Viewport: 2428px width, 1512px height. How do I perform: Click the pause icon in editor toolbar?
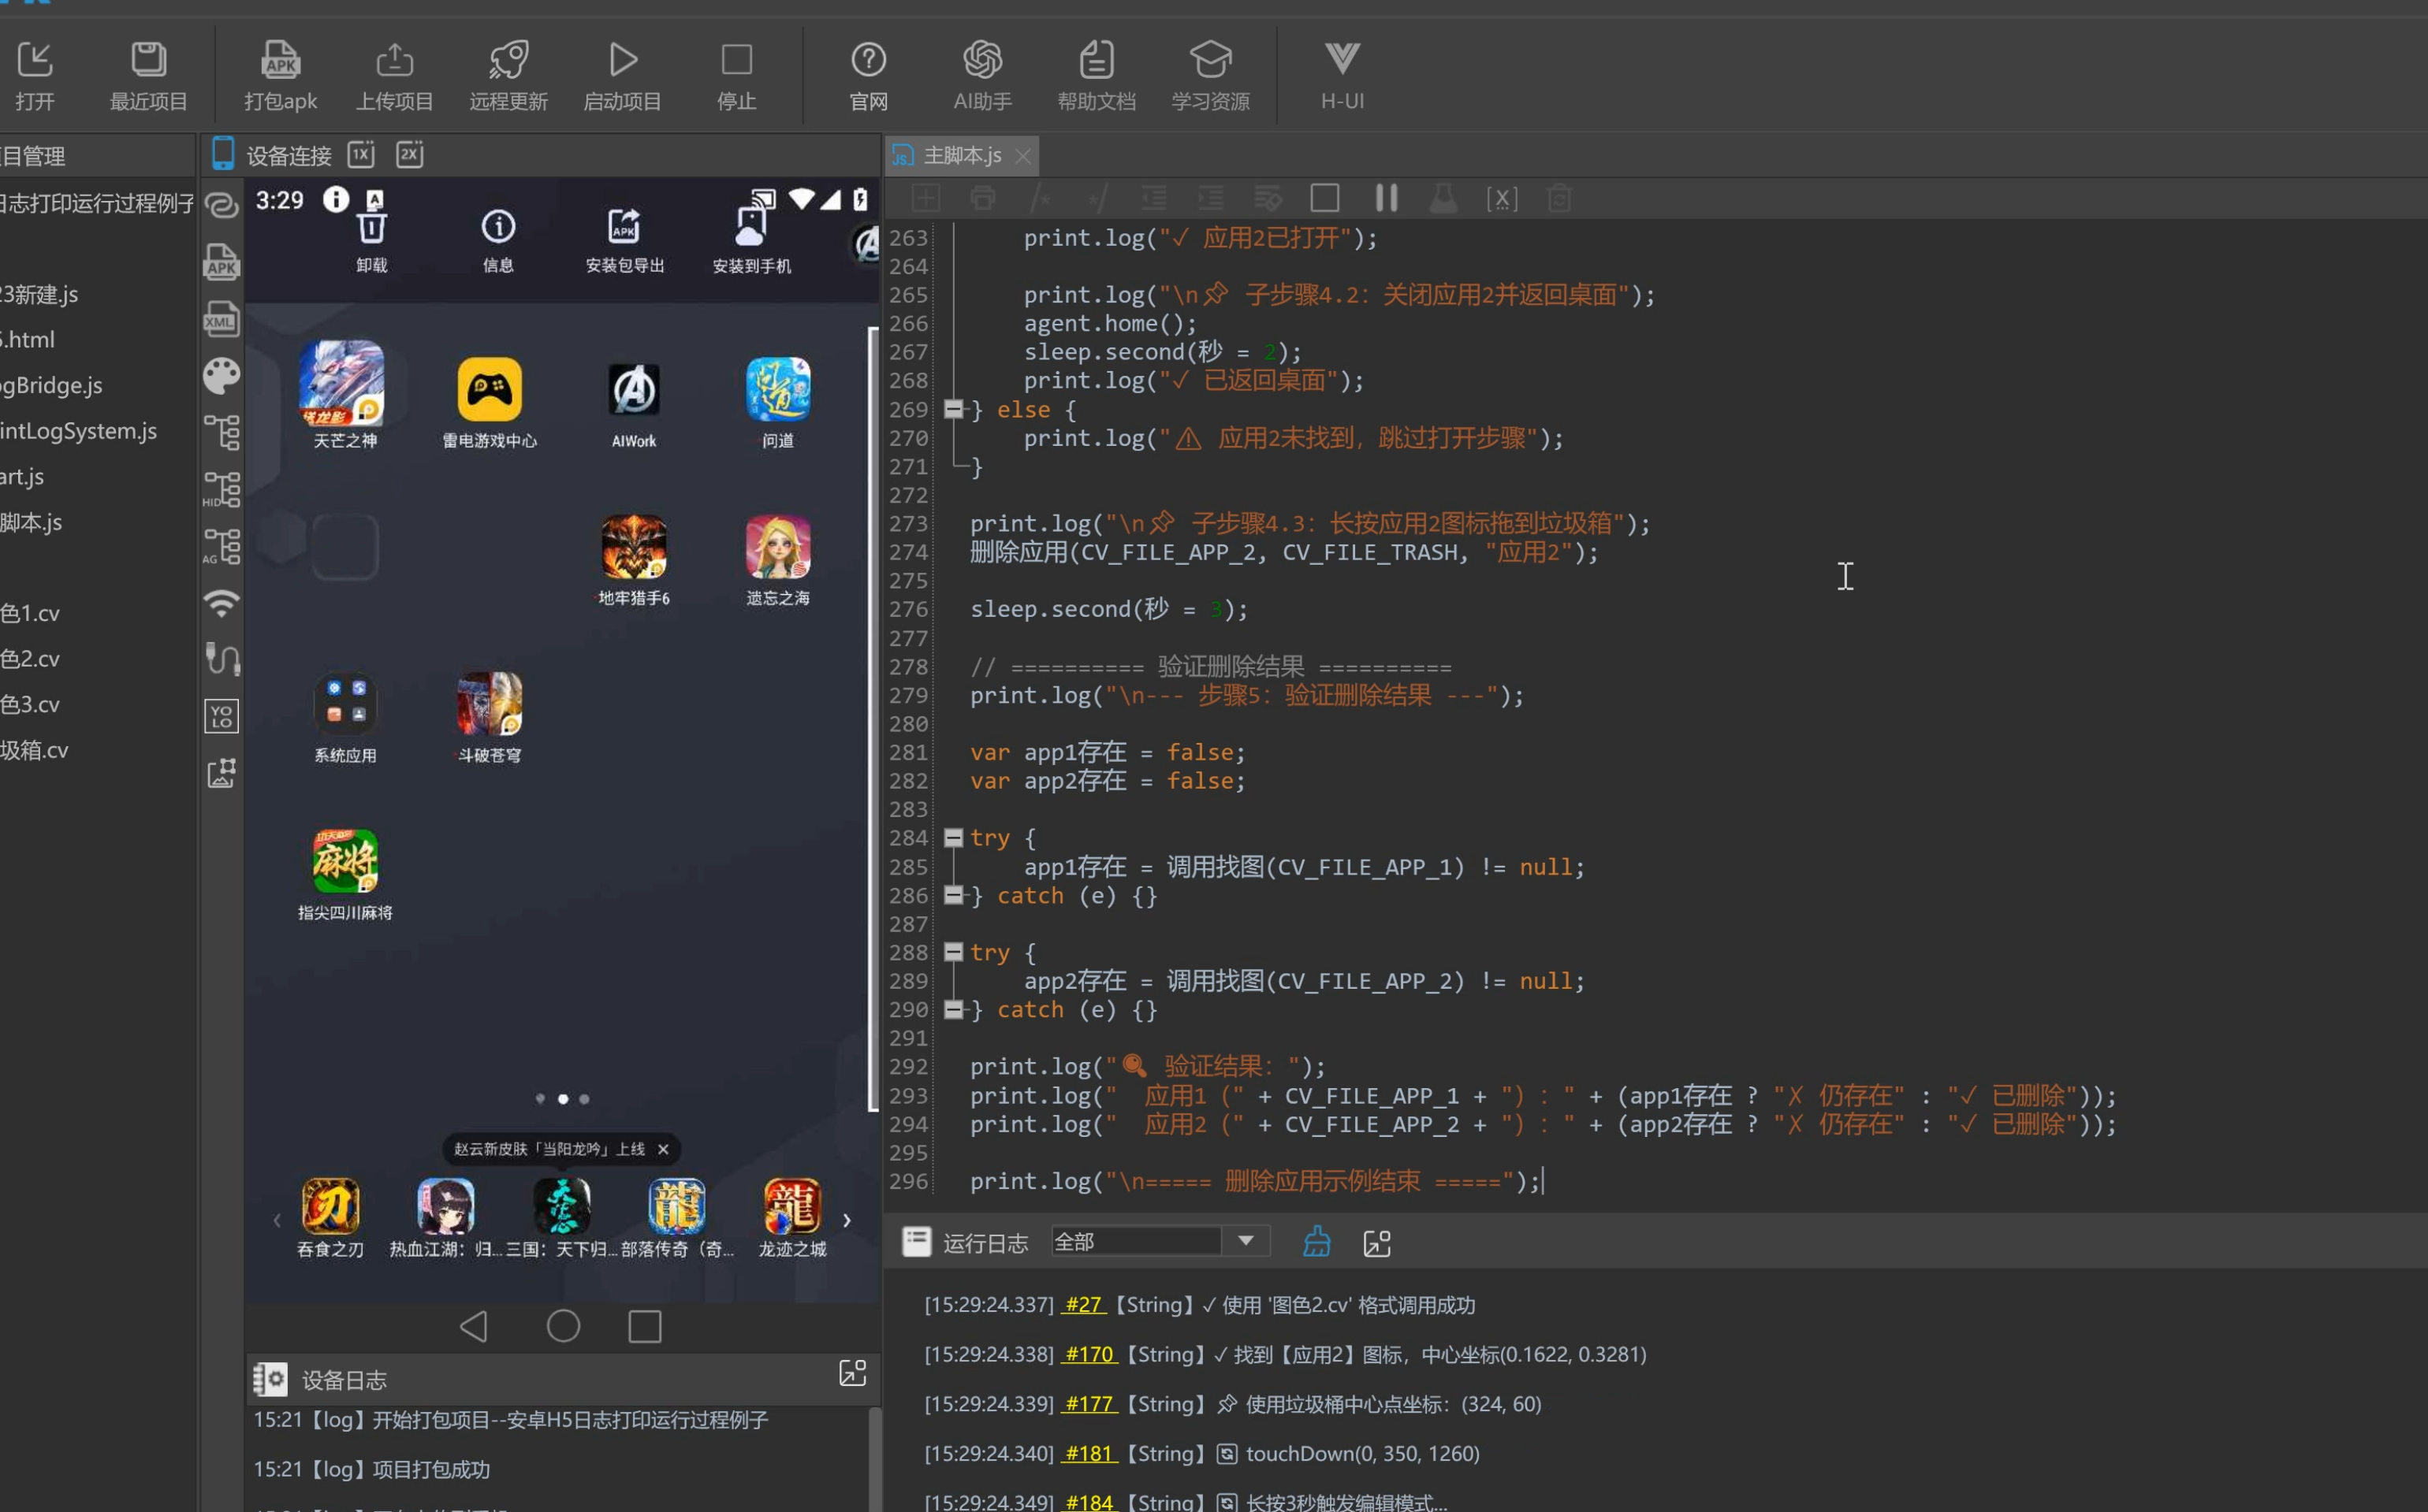click(1386, 198)
